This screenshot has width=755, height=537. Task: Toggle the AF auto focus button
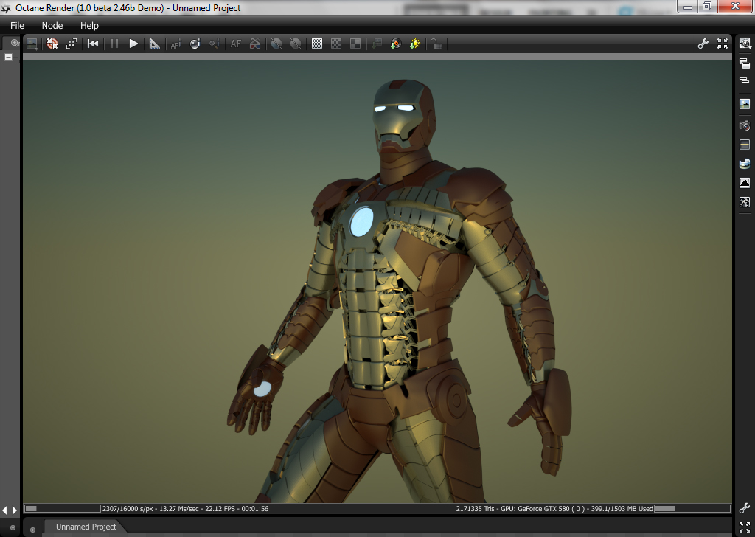(235, 44)
